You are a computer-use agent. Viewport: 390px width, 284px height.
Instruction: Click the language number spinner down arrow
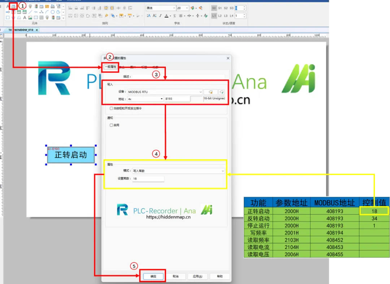coord(244,17)
